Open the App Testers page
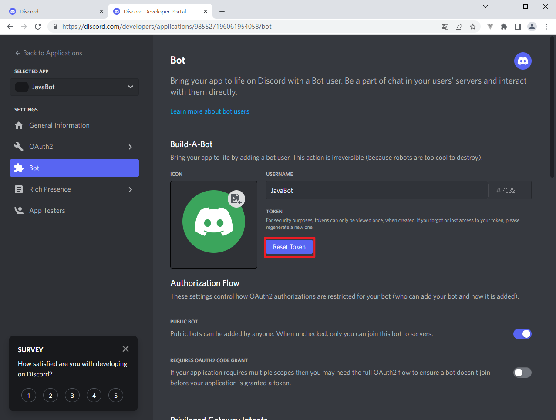The image size is (556, 420). [x=74, y=211]
